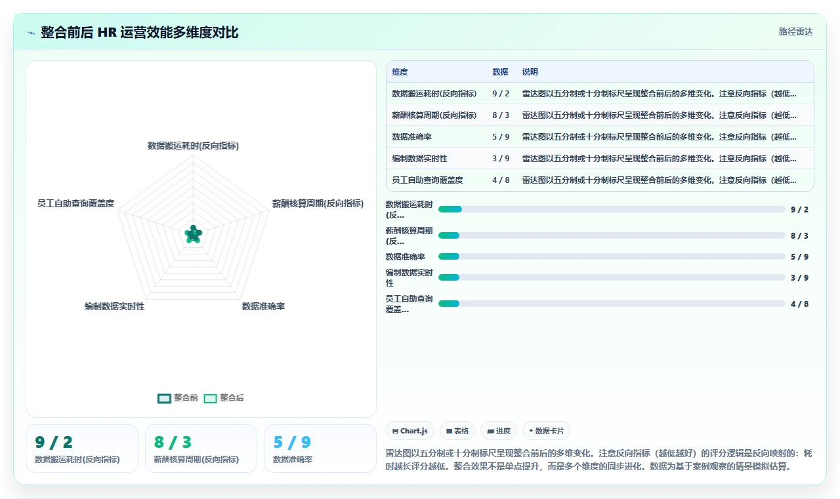Toggle the 整合前 legend item
This screenshot has height=499, width=840.
point(178,398)
